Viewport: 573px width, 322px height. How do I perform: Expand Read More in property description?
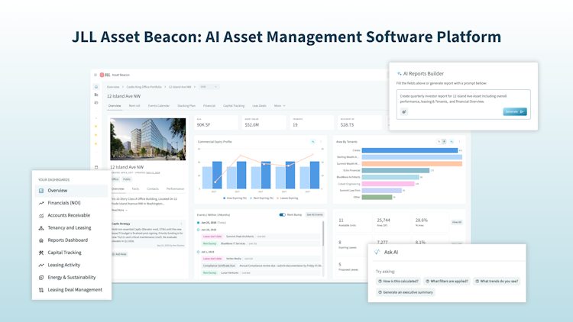[x=119, y=211]
